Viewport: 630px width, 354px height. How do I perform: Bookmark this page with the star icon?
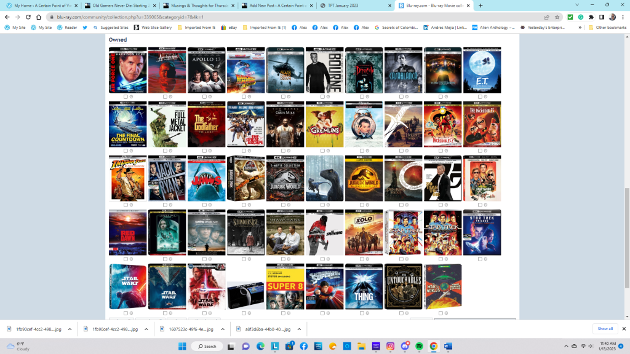click(x=557, y=17)
